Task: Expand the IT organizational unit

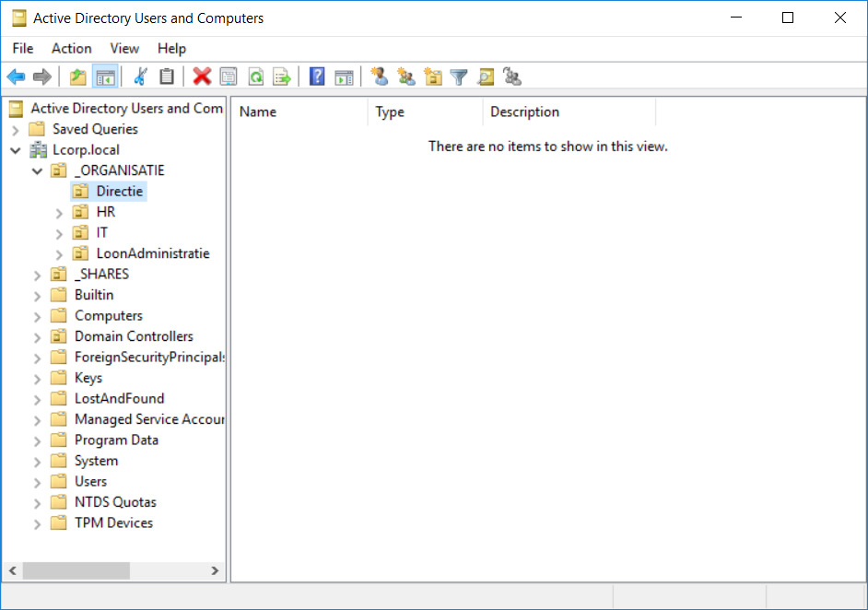Action: tap(59, 234)
